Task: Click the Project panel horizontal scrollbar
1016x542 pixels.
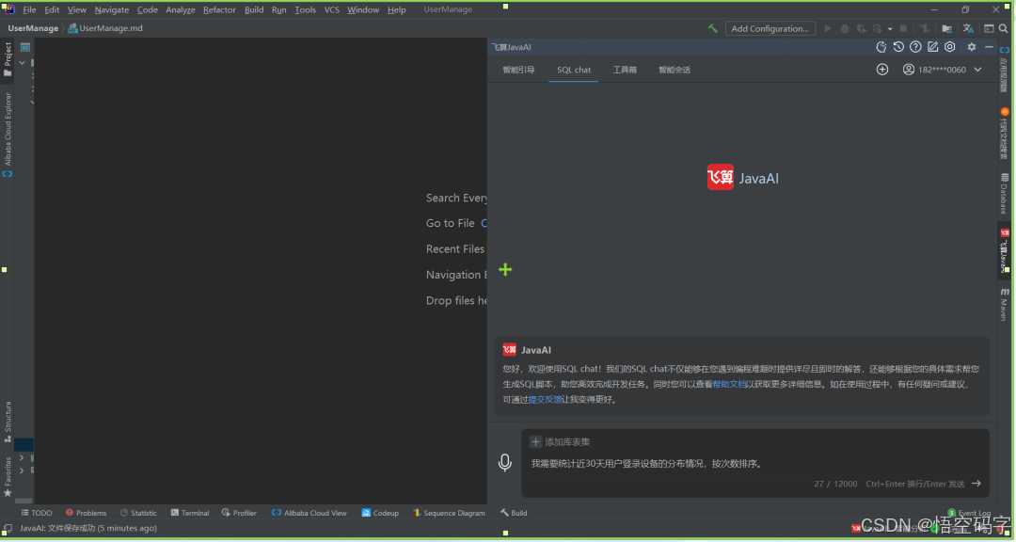Action: point(24,502)
